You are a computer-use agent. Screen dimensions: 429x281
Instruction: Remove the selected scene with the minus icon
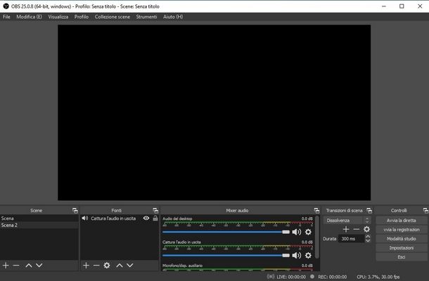[x=16, y=266]
